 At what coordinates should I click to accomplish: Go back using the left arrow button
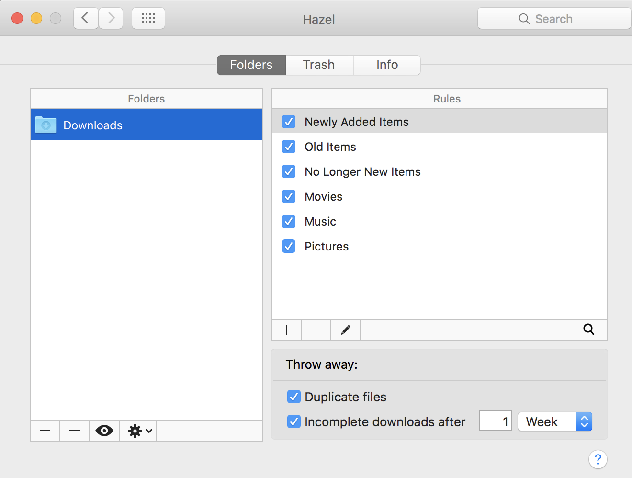point(86,19)
